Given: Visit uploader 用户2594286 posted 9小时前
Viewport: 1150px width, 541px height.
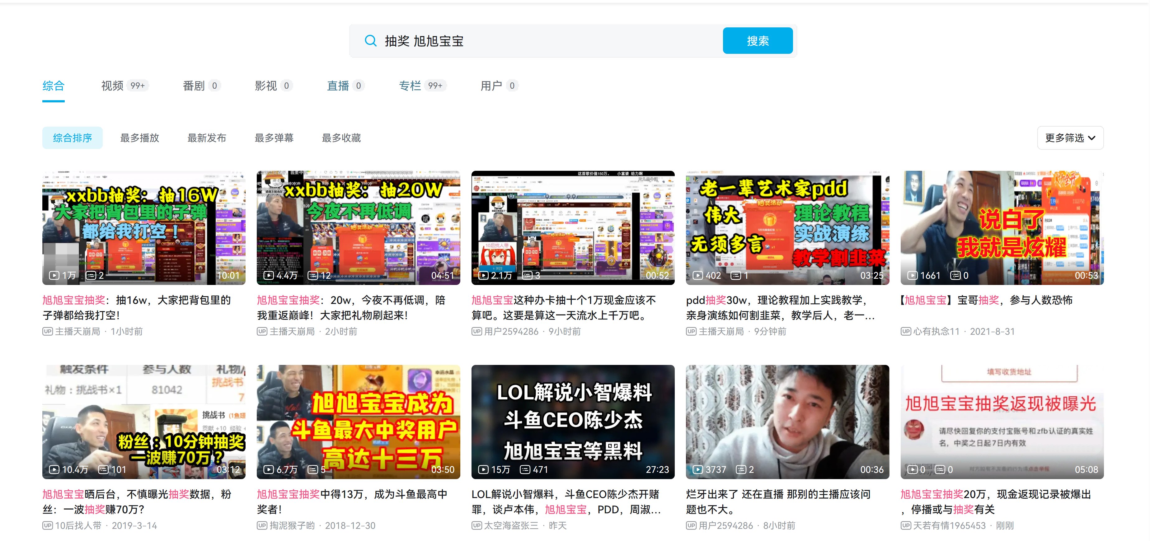Looking at the screenshot, I should pos(511,331).
